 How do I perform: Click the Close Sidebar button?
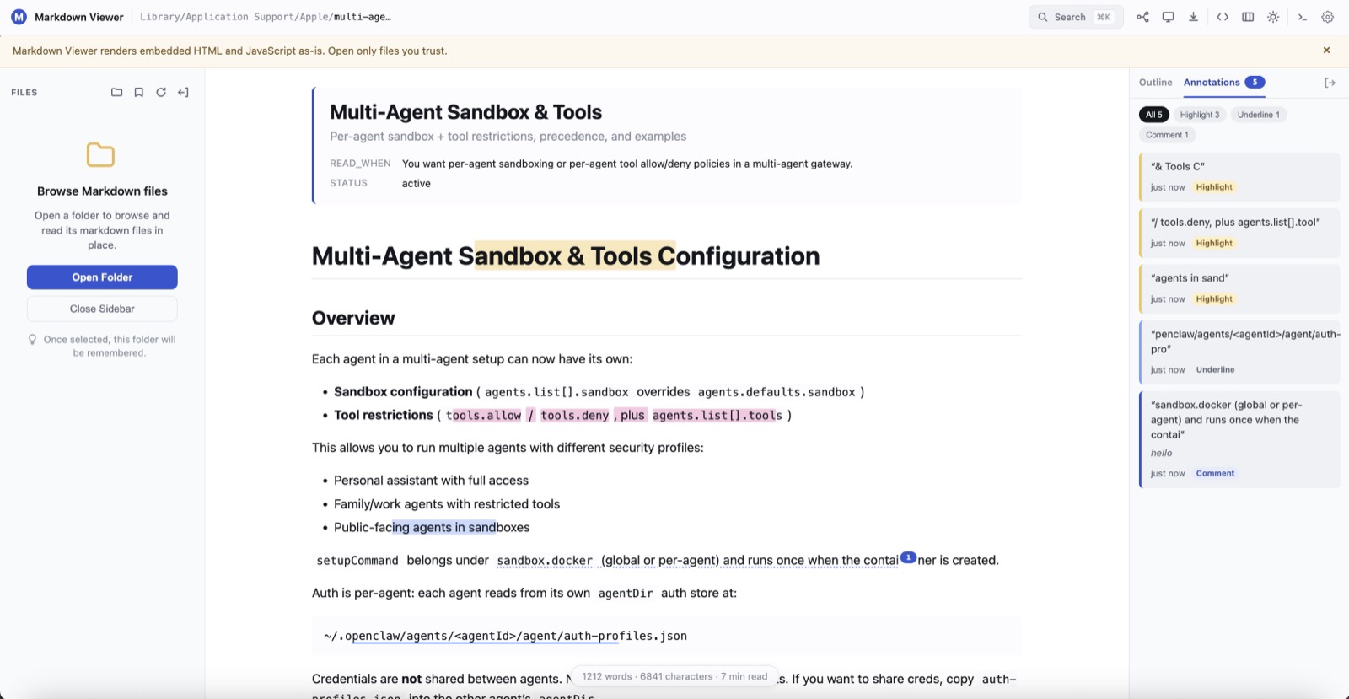pyautogui.click(x=102, y=309)
